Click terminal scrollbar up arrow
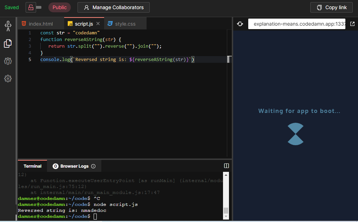 (226, 175)
